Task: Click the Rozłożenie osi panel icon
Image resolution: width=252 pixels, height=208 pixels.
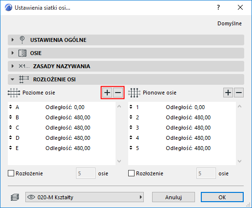Action: pos(24,79)
